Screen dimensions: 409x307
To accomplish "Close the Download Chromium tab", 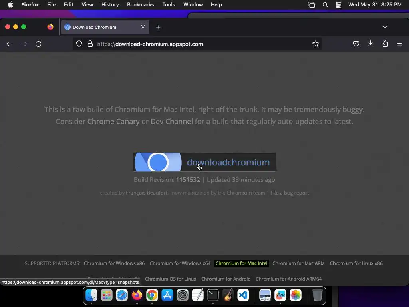I will pyautogui.click(x=143, y=27).
